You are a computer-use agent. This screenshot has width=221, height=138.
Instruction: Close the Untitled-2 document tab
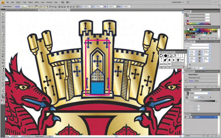[x=69, y=10]
